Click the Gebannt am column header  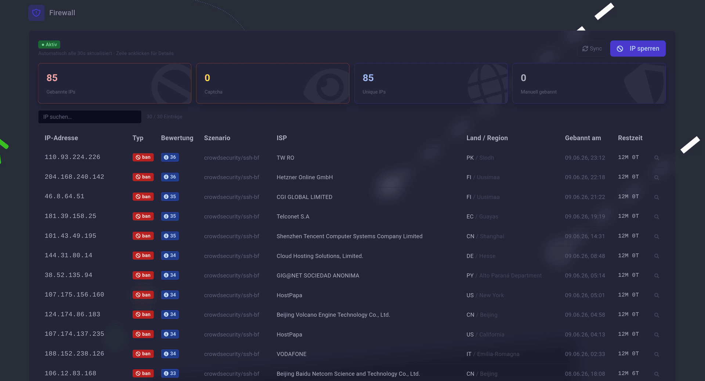click(583, 138)
